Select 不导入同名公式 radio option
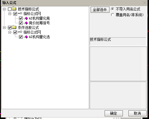The image size is (149, 119). click(x=112, y=9)
